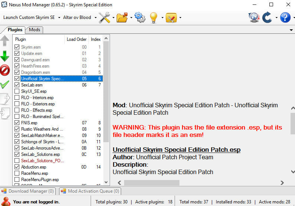Enable the SkyUI_SE.esp checkbox
The image size is (295, 206).
tap(17, 91)
